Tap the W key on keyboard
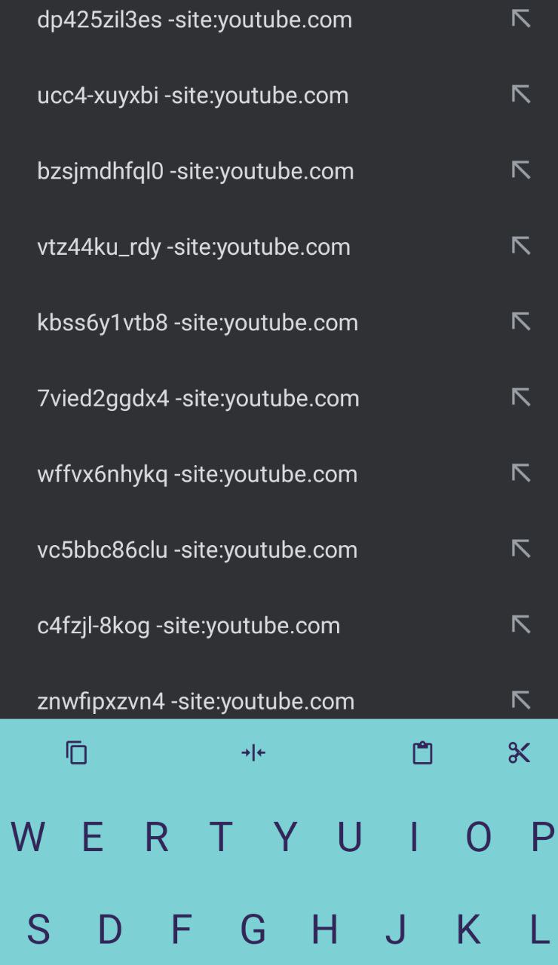Image resolution: width=558 pixels, height=965 pixels. (x=28, y=837)
